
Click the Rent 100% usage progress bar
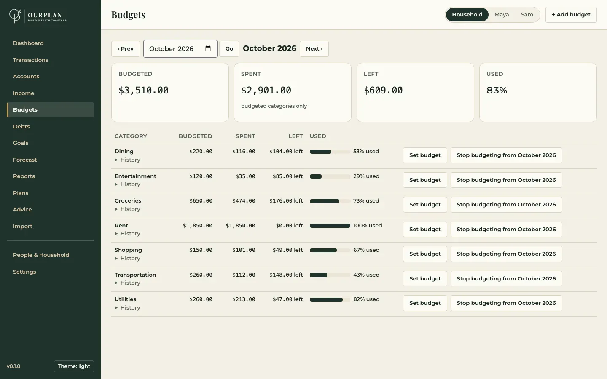(330, 226)
